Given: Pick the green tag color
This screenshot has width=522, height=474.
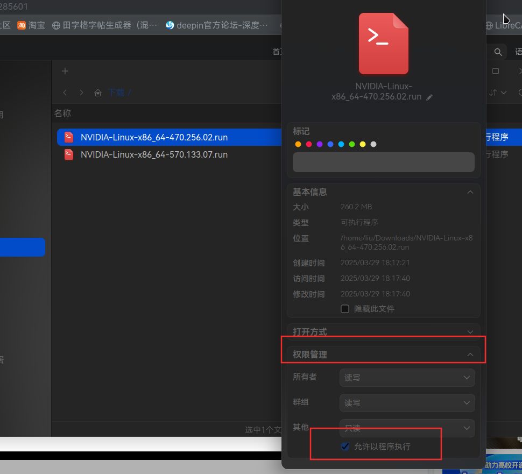Looking at the screenshot, I should click(x=352, y=144).
